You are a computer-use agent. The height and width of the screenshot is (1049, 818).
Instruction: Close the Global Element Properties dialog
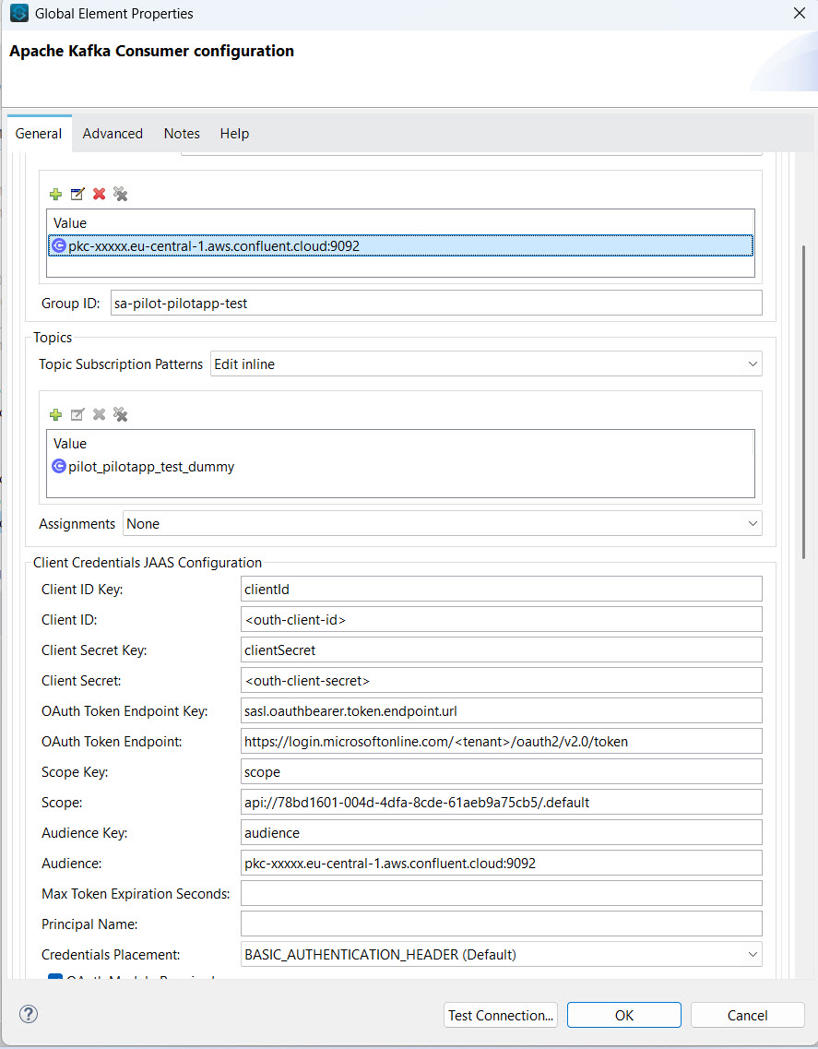799,14
